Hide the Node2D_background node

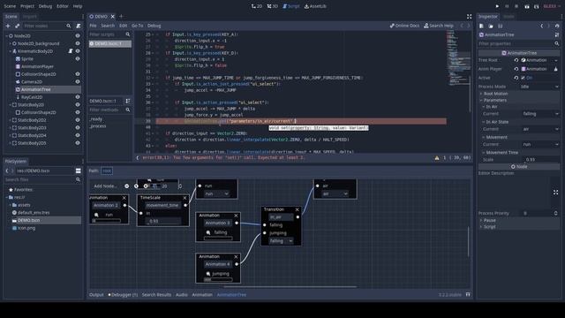(x=78, y=43)
